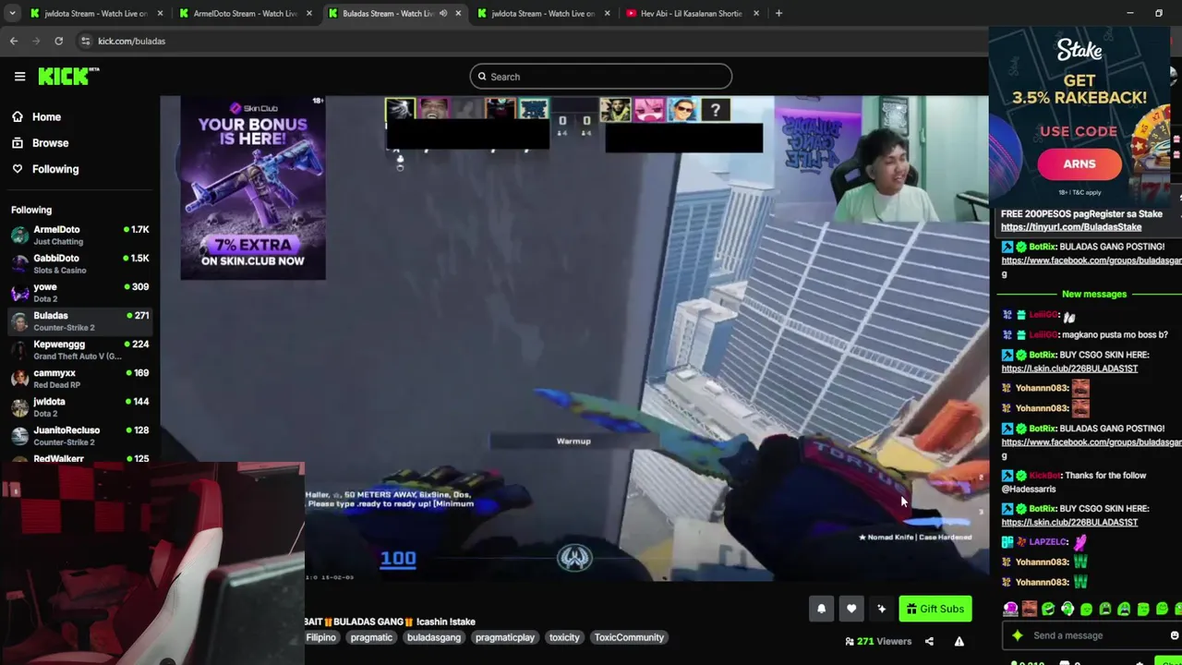This screenshot has width=1182, height=665.
Task: Click the Send a message chat input
Action: (1092, 635)
